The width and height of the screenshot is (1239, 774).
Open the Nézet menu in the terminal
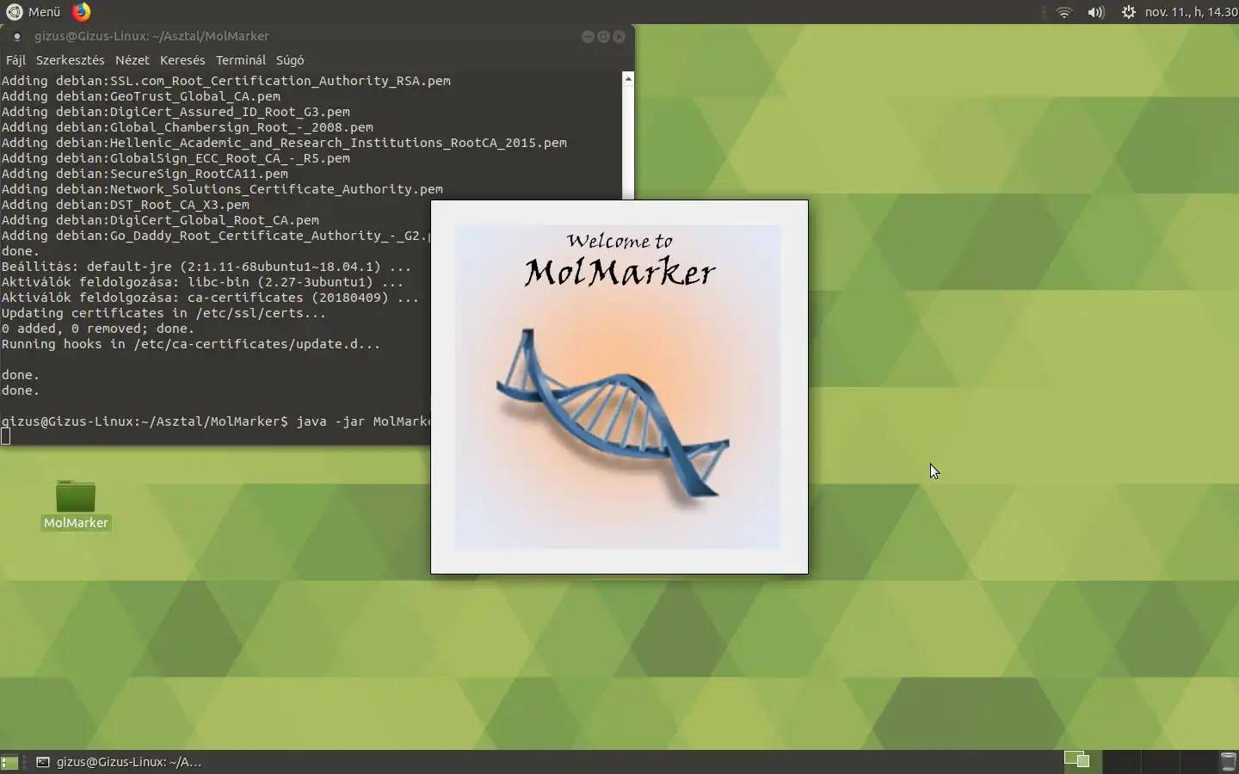click(x=132, y=60)
